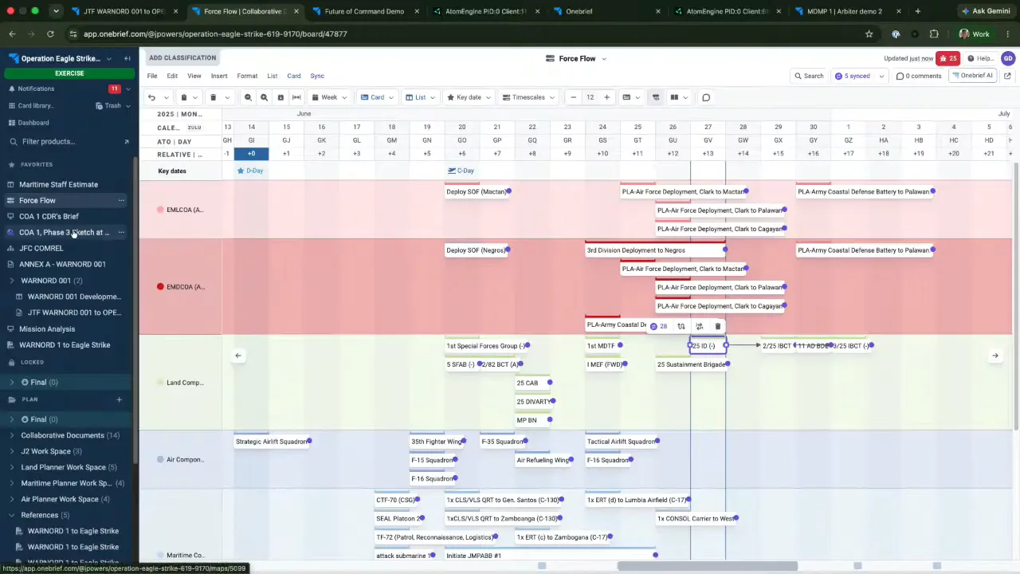Open Maritime Staff Estimate in favorites

coord(58,184)
